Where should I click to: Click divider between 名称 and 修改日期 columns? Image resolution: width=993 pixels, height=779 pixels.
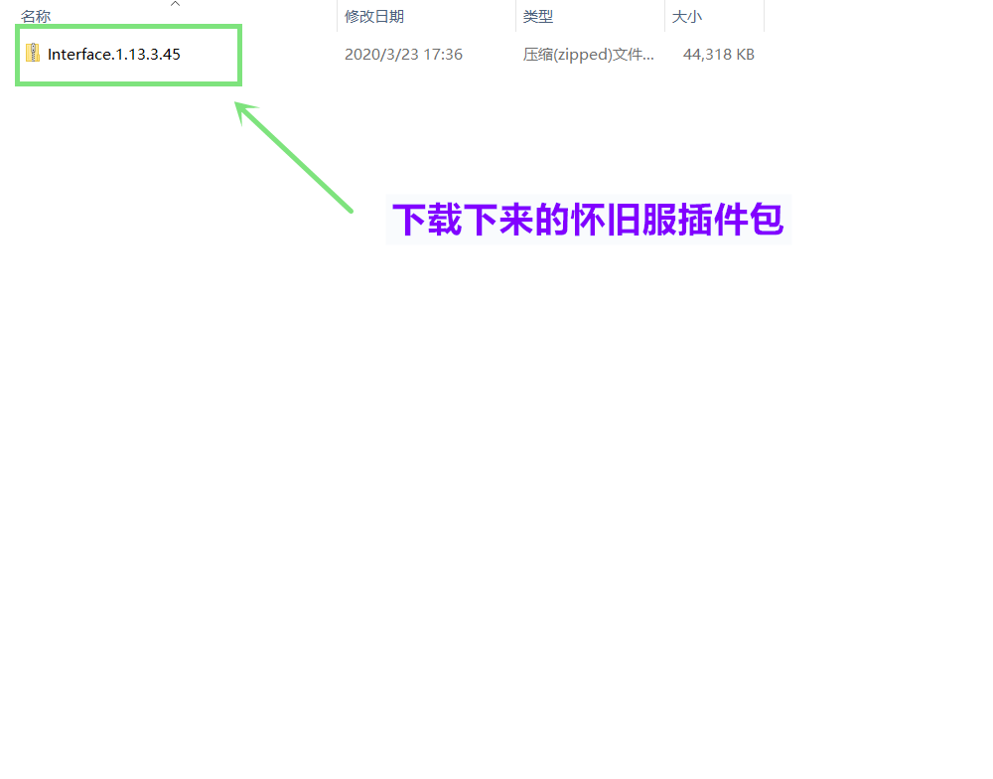click(337, 17)
